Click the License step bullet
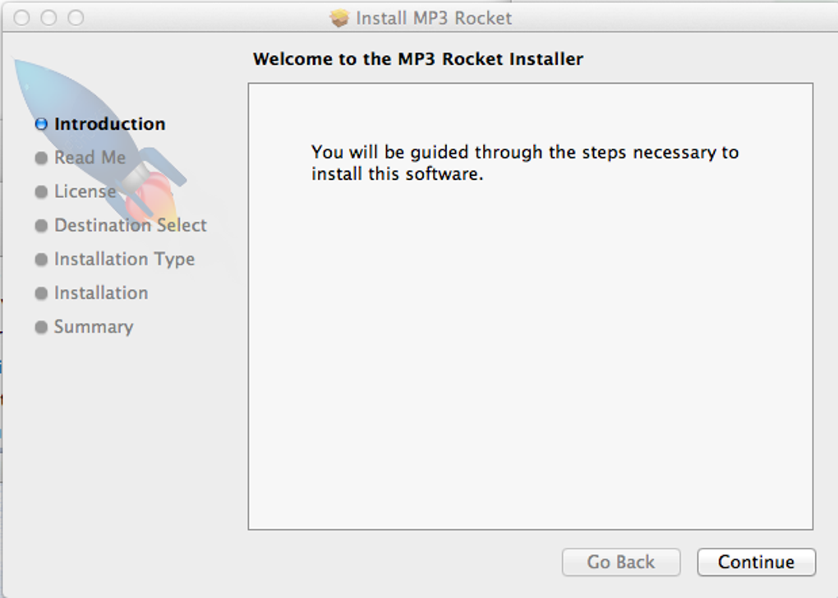This screenshot has width=838, height=598. click(41, 192)
